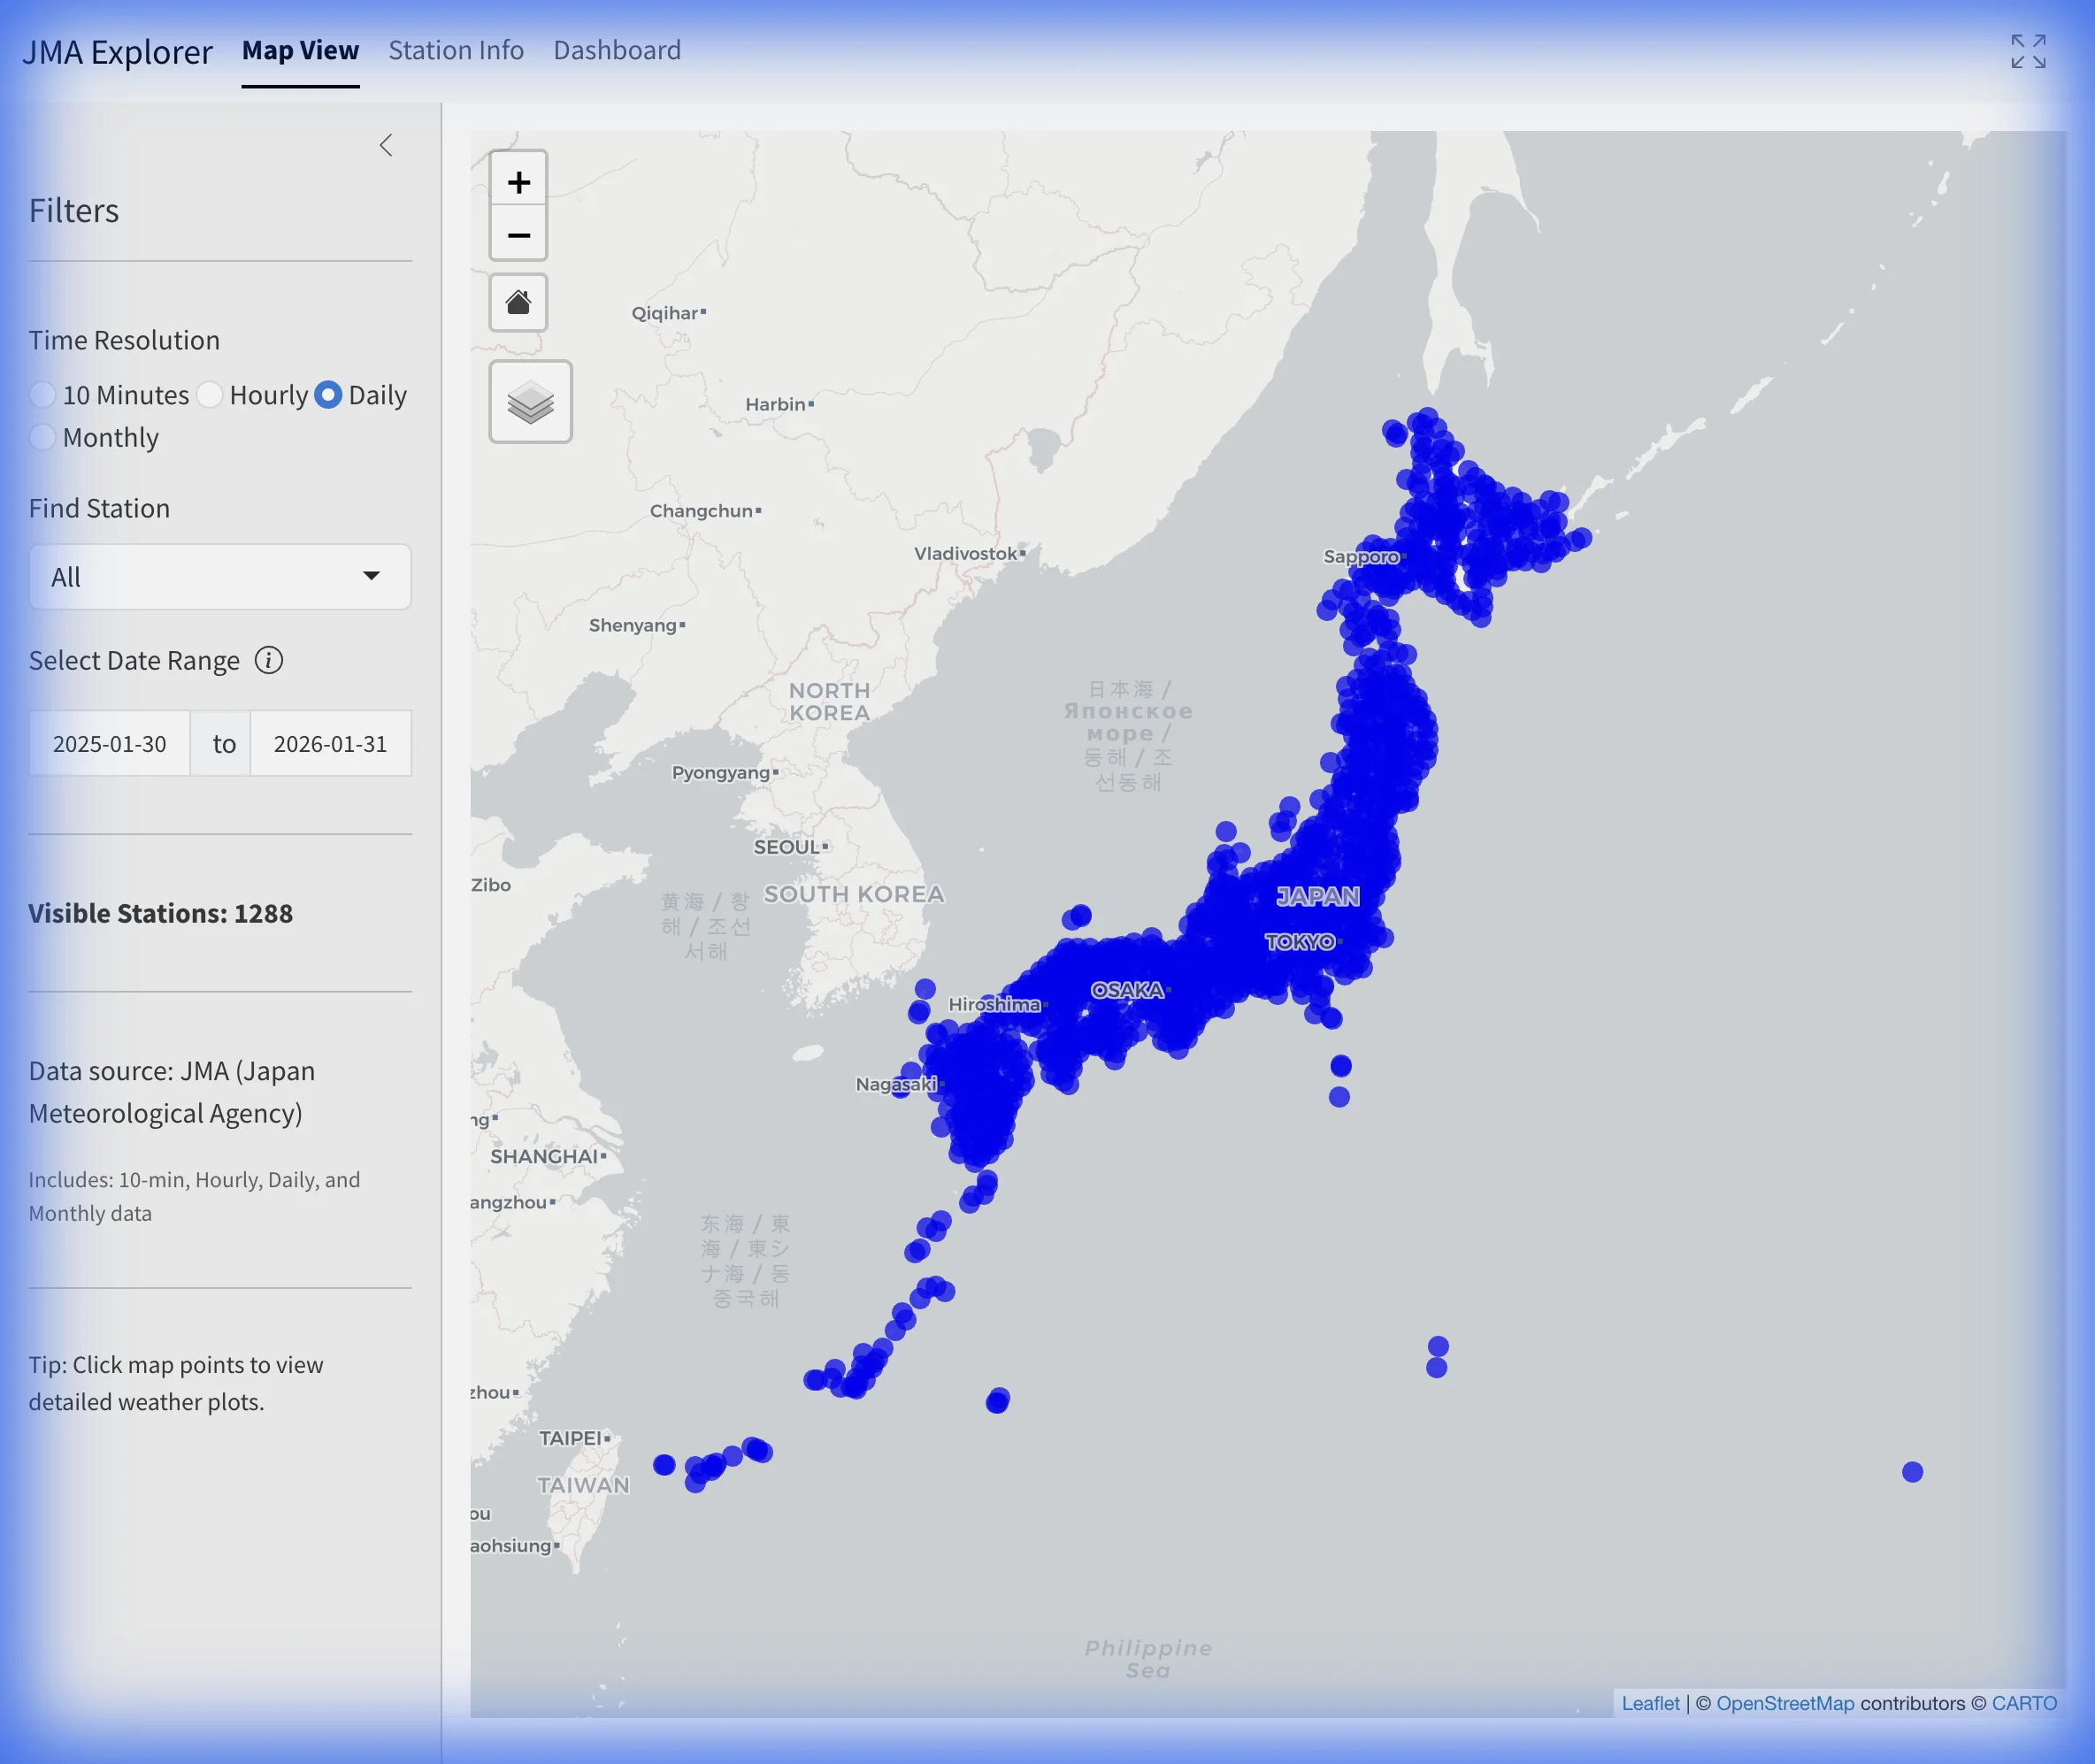Enable the Monthly time resolution
The width and height of the screenshot is (2095, 1764).
[43, 437]
